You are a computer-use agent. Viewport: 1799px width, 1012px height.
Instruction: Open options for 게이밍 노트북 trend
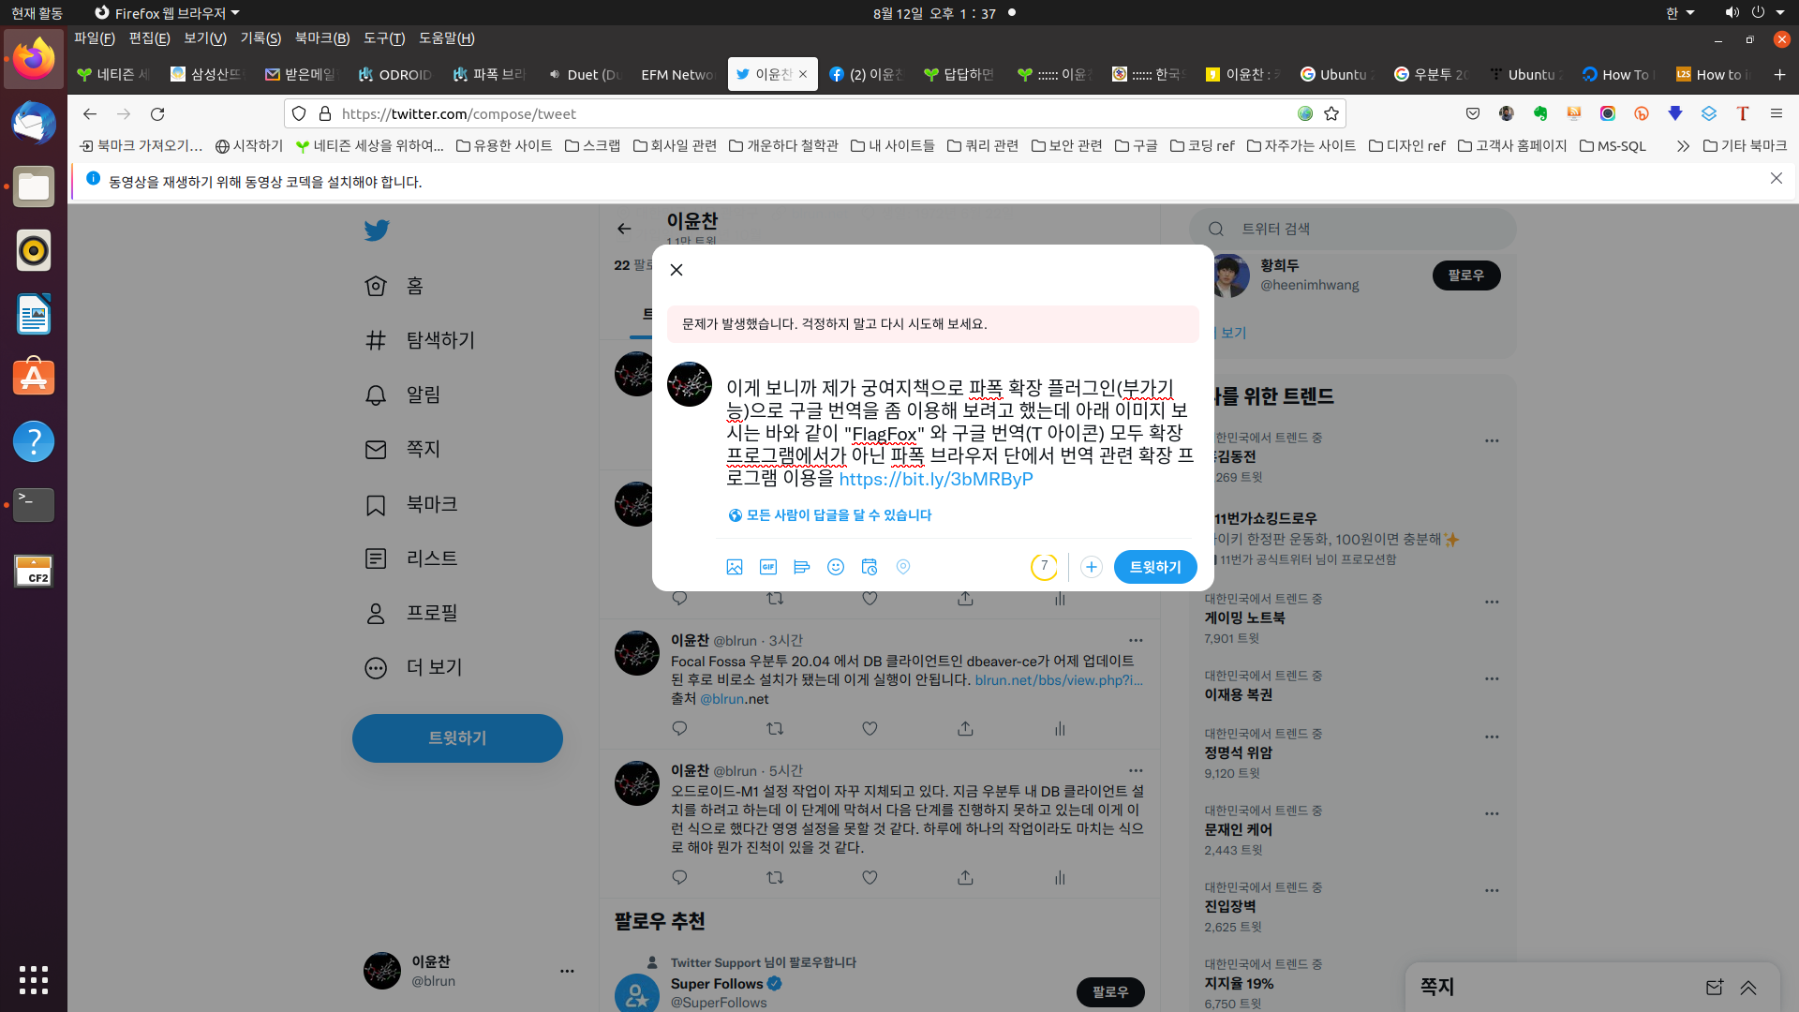pyautogui.click(x=1492, y=602)
